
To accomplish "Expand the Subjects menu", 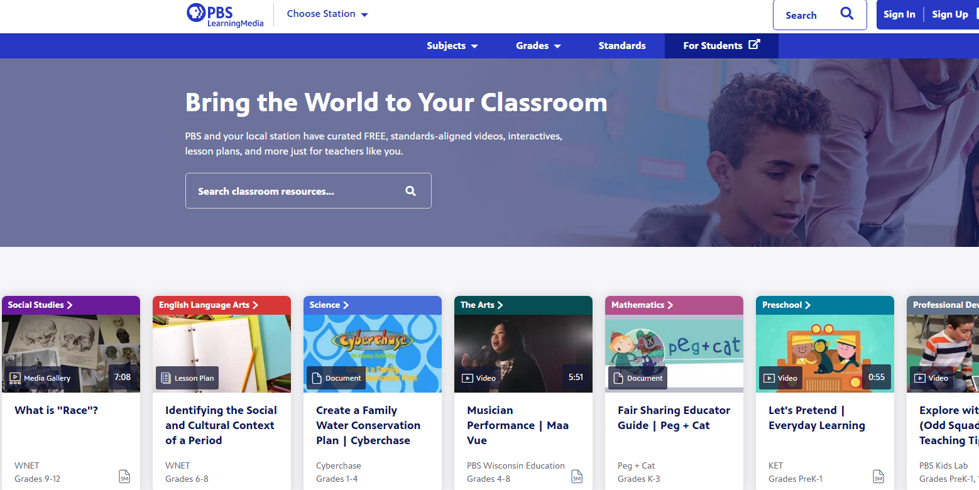I will [x=452, y=46].
